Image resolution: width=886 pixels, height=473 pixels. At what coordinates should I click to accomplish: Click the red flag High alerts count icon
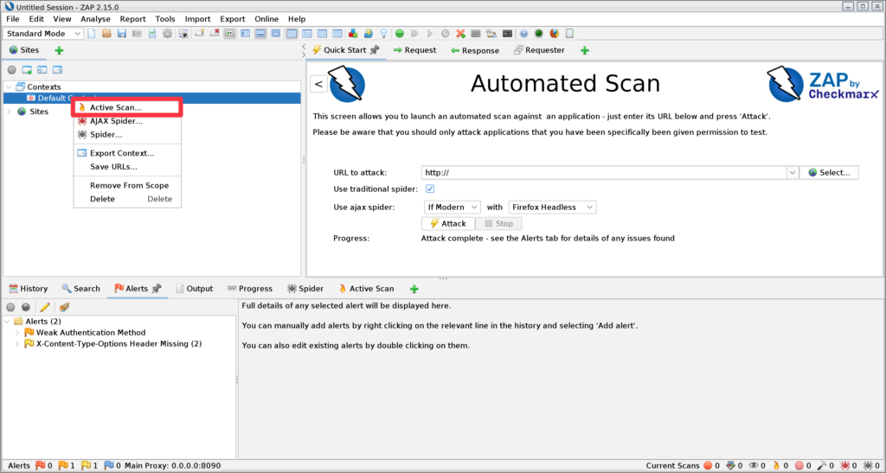(x=40, y=466)
